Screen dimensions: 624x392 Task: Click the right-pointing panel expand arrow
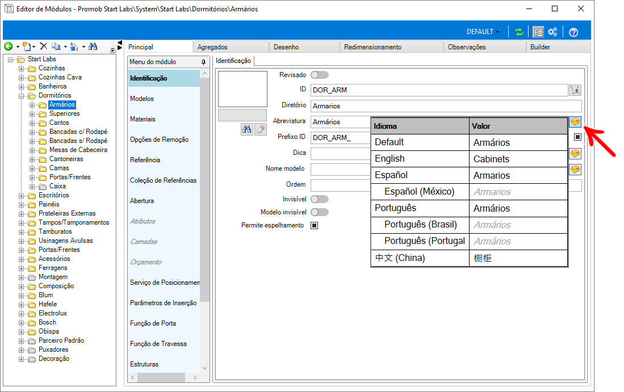point(120,48)
